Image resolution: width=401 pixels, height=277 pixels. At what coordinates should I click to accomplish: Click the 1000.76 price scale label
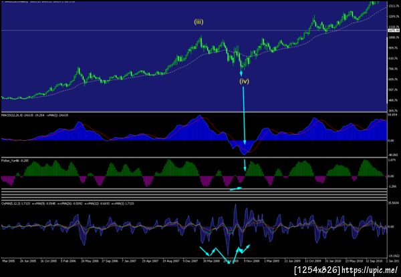click(394, 37)
